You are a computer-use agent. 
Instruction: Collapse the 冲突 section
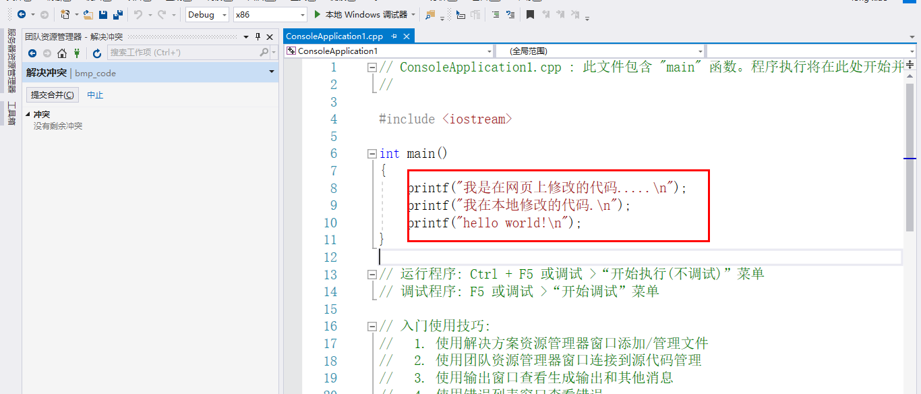tap(28, 114)
